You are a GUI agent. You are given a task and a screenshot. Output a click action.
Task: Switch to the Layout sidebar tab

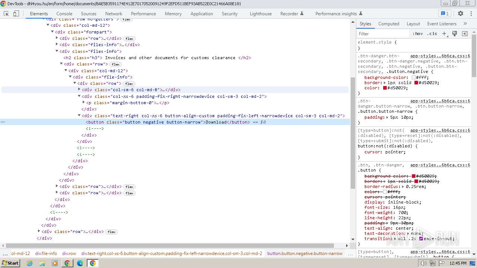(x=413, y=23)
